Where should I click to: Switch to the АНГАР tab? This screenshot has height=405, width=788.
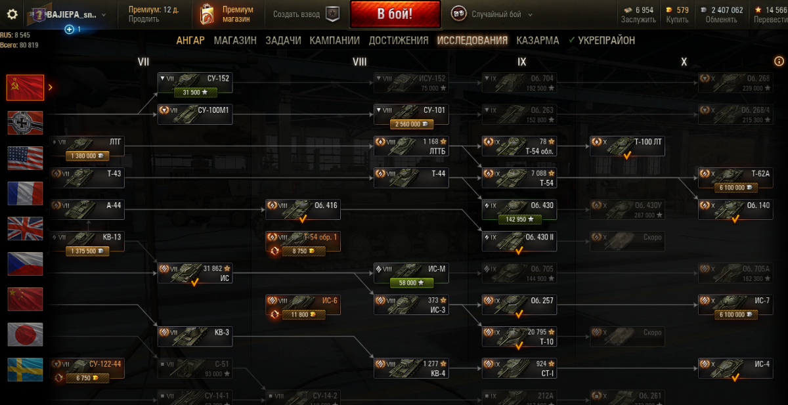click(x=190, y=40)
